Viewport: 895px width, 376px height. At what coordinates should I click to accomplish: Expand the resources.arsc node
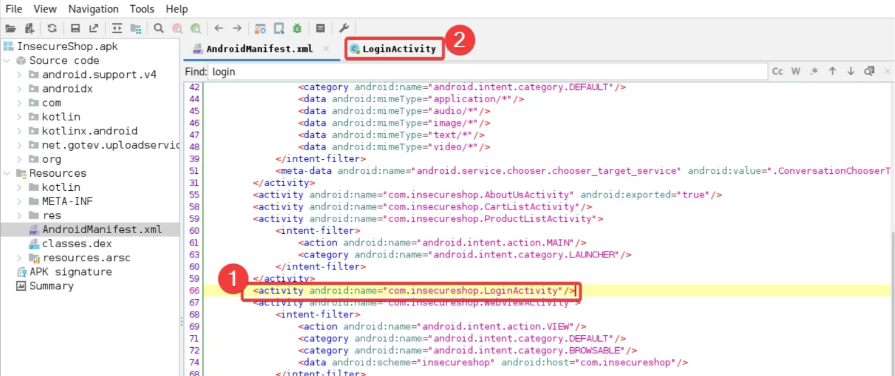[x=19, y=258]
